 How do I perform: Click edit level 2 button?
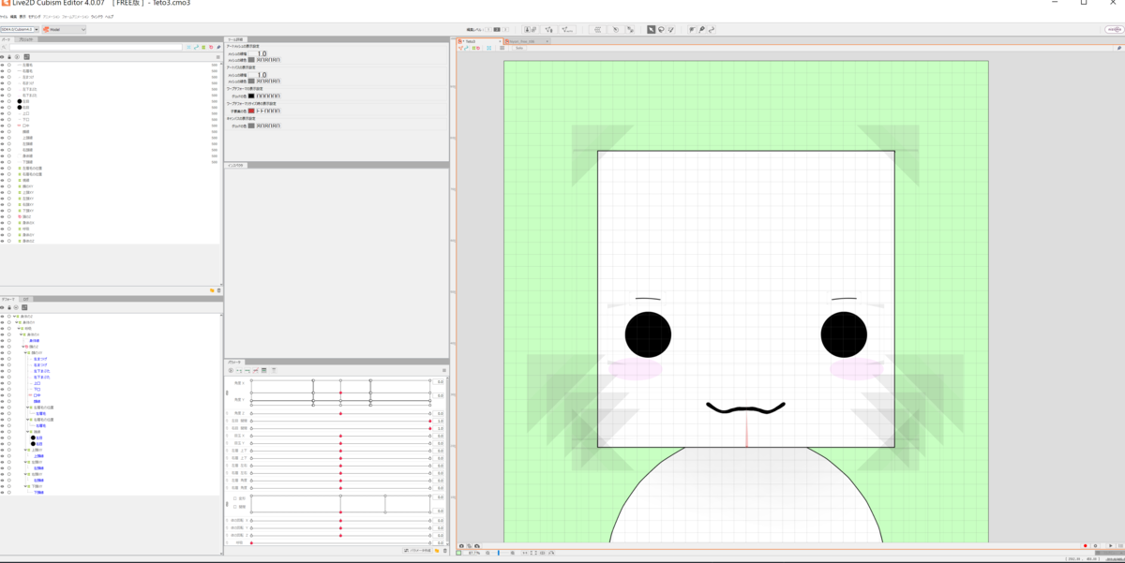pos(497,29)
